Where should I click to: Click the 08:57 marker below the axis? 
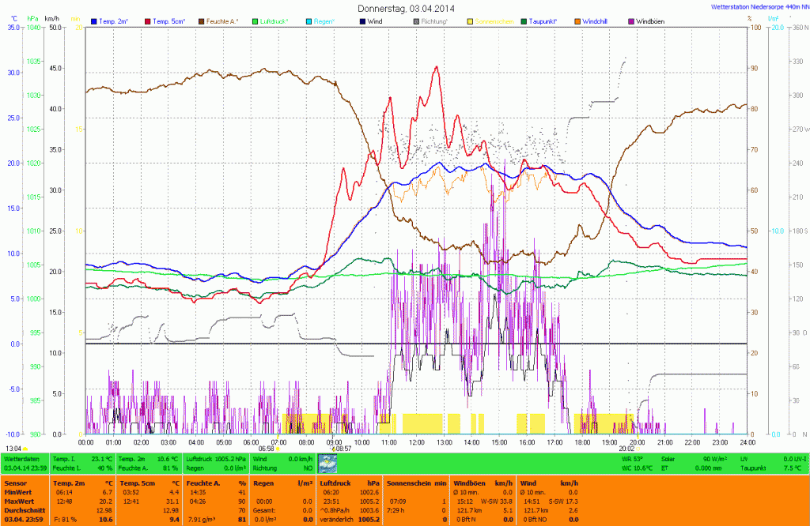point(342,449)
